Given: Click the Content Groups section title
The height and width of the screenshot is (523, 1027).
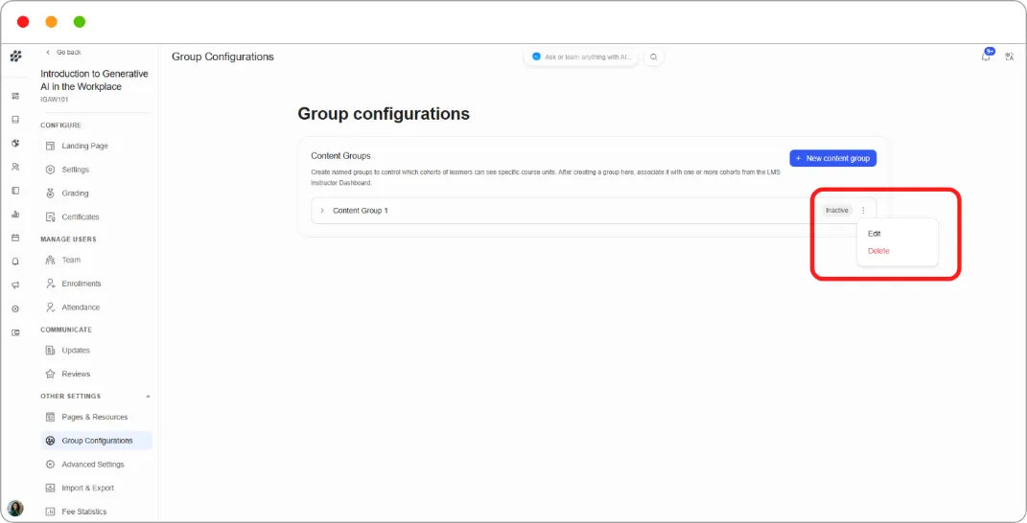Looking at the screenshot, I should click(340, 156).
